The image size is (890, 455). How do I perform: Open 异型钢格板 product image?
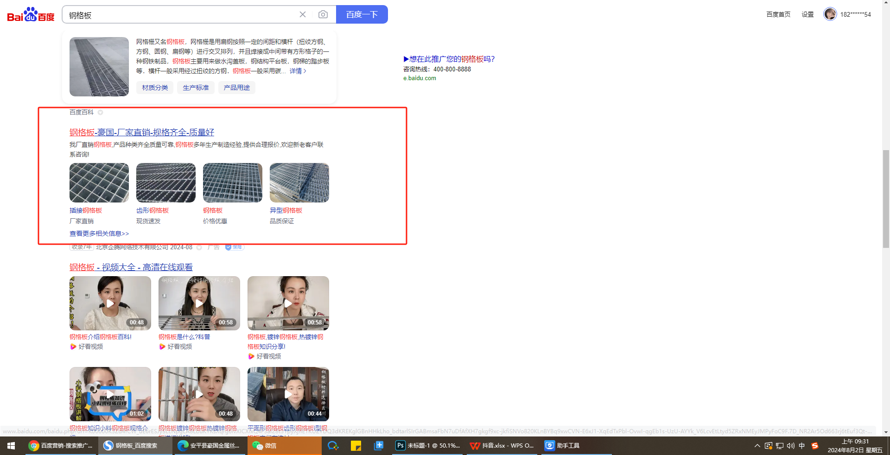(x=299, y=183)
